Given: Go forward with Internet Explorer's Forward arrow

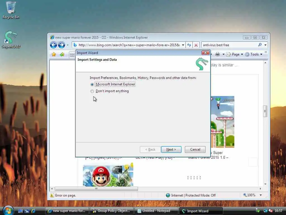Looking at the screenshot, I should coord(61,45).
